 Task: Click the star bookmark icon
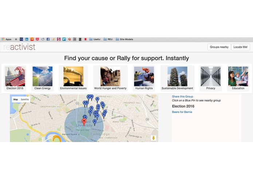16,39
